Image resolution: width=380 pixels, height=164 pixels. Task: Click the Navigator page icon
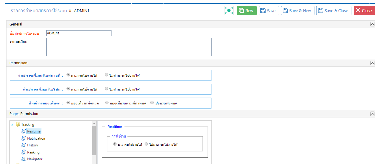coord(24,159)
